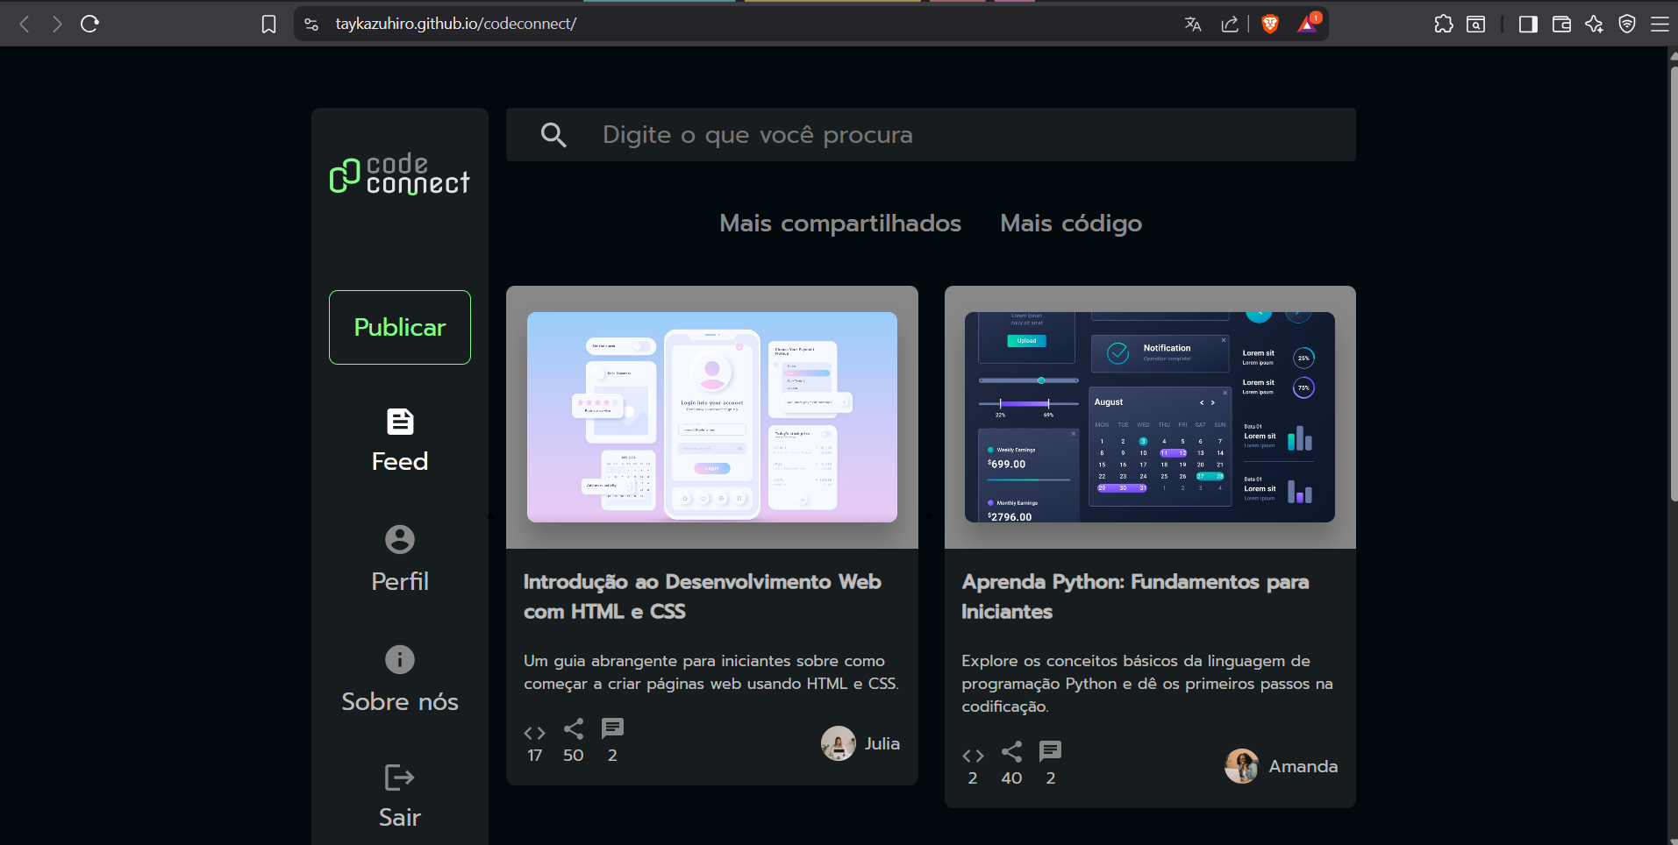Click the share icon on the HTML post
Viewport: 1678px width, 845px height.
[x=574, y=728]
